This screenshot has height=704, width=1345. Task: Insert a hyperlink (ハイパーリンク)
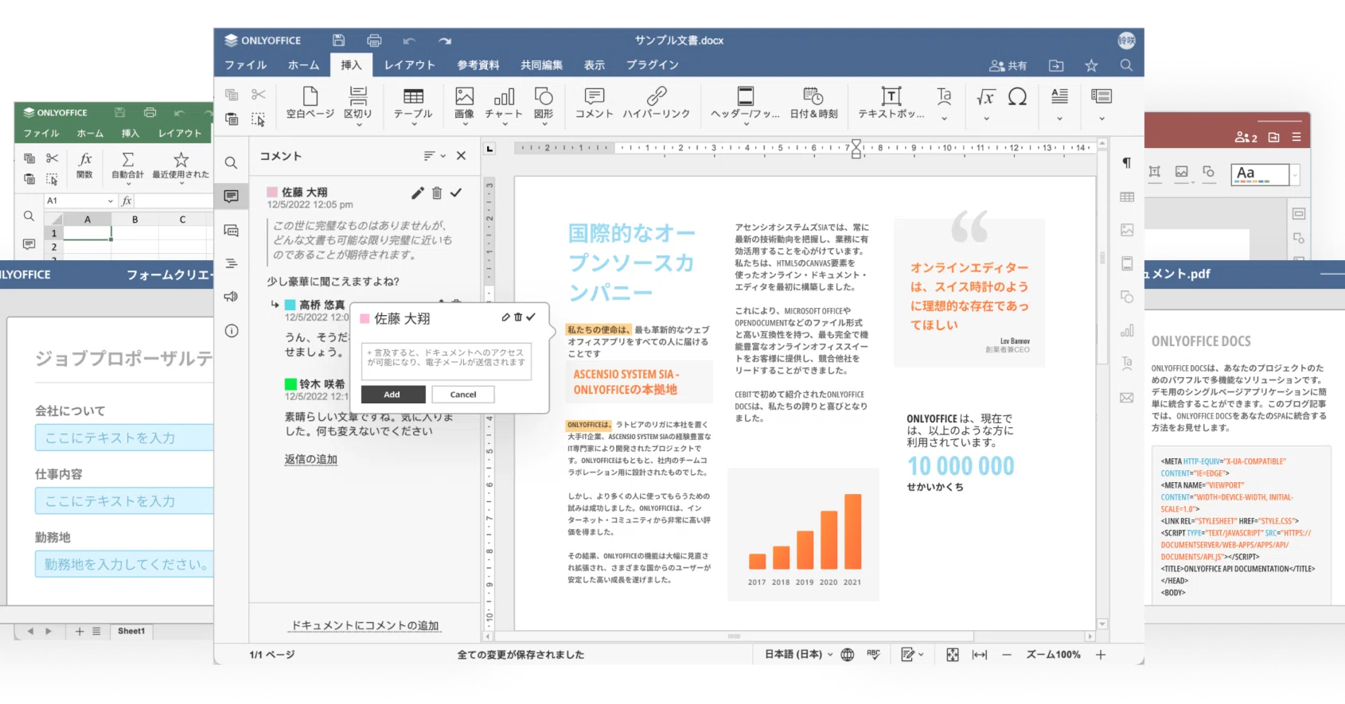pyautogui.click(x=657, y=103)
